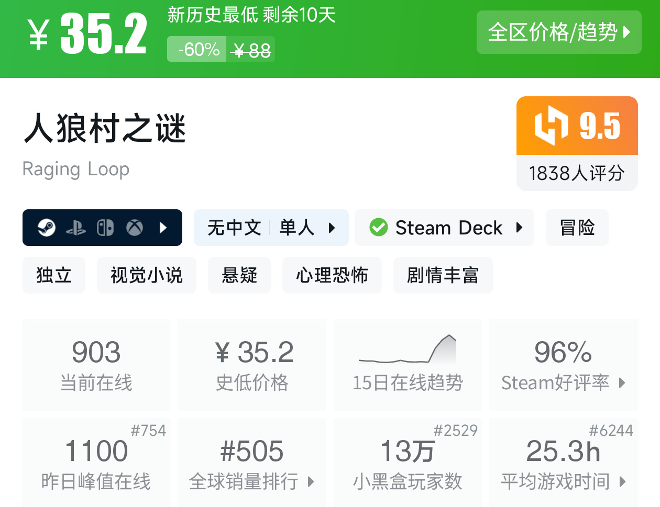Select the Nintendo Switch platform icon
This screenshot has width=660, height=507.
(106, 228)
